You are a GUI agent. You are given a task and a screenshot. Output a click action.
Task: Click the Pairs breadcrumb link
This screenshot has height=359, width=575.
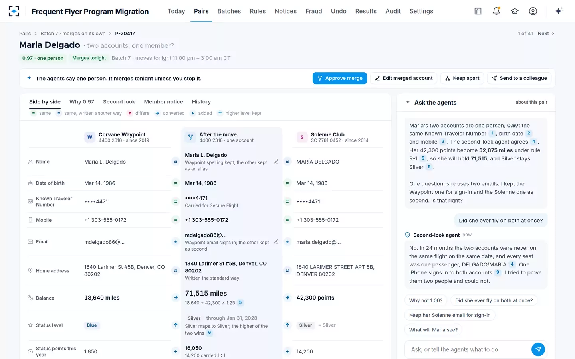click(x=25, y=34)
